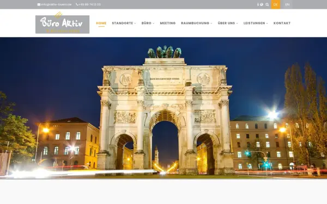Expand the Büro dropdown arrow
327x204 pixels.
point(153,23)
